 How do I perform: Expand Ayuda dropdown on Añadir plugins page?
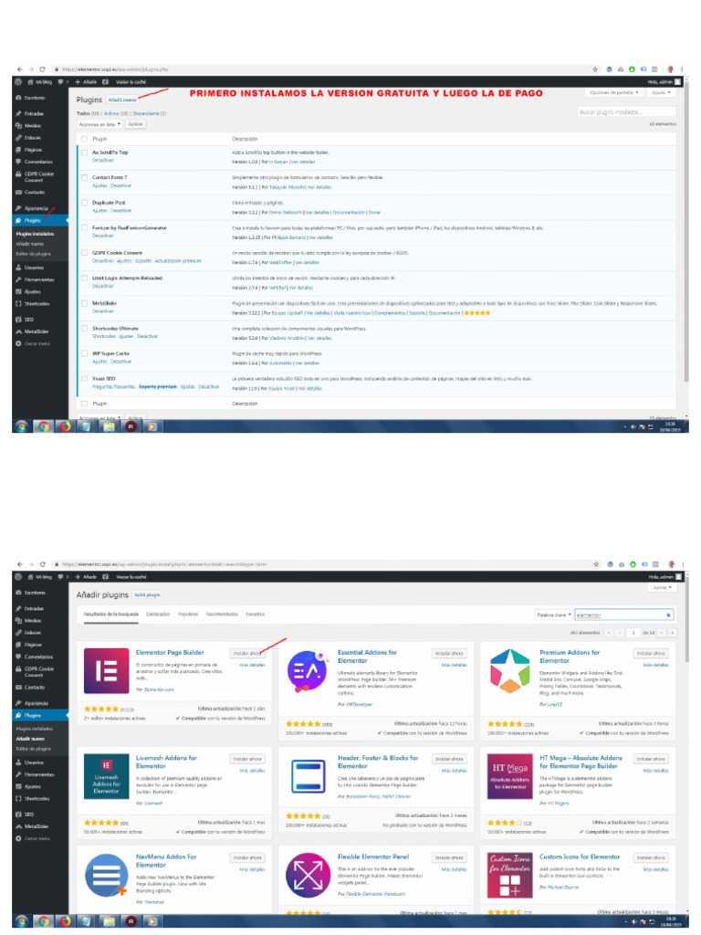pyautogui.click(x=662, y=587)
